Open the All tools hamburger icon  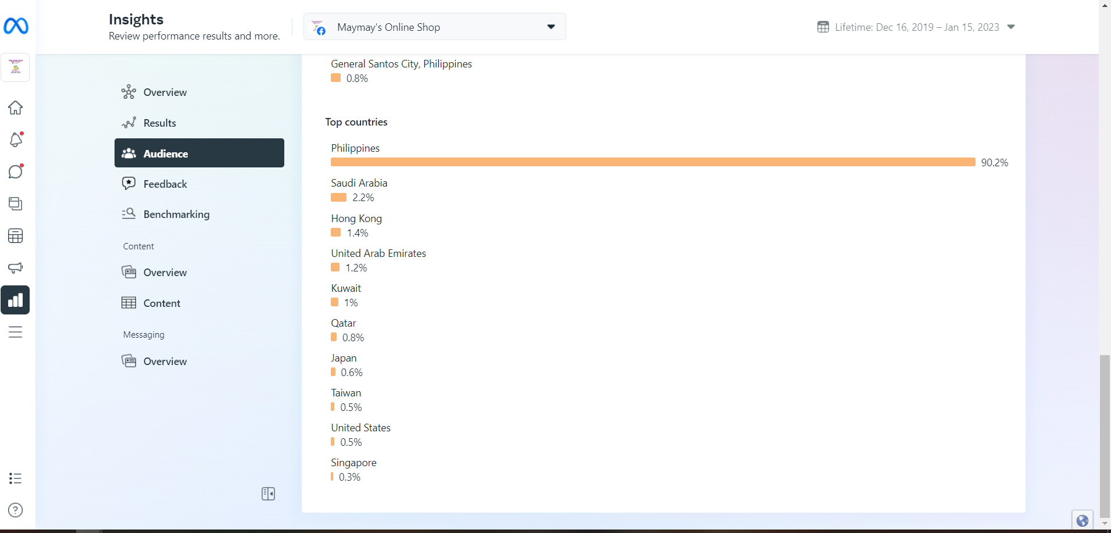(x=16, y=332)
